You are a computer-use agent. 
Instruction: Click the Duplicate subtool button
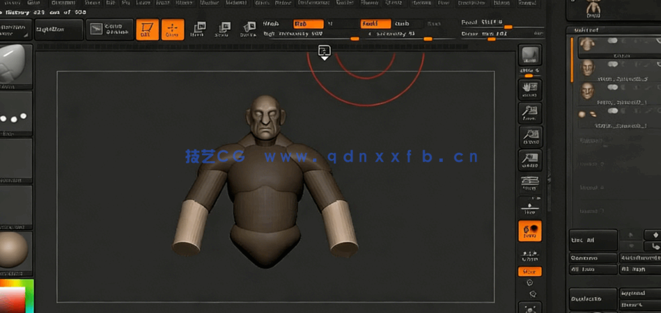(593, 298)
